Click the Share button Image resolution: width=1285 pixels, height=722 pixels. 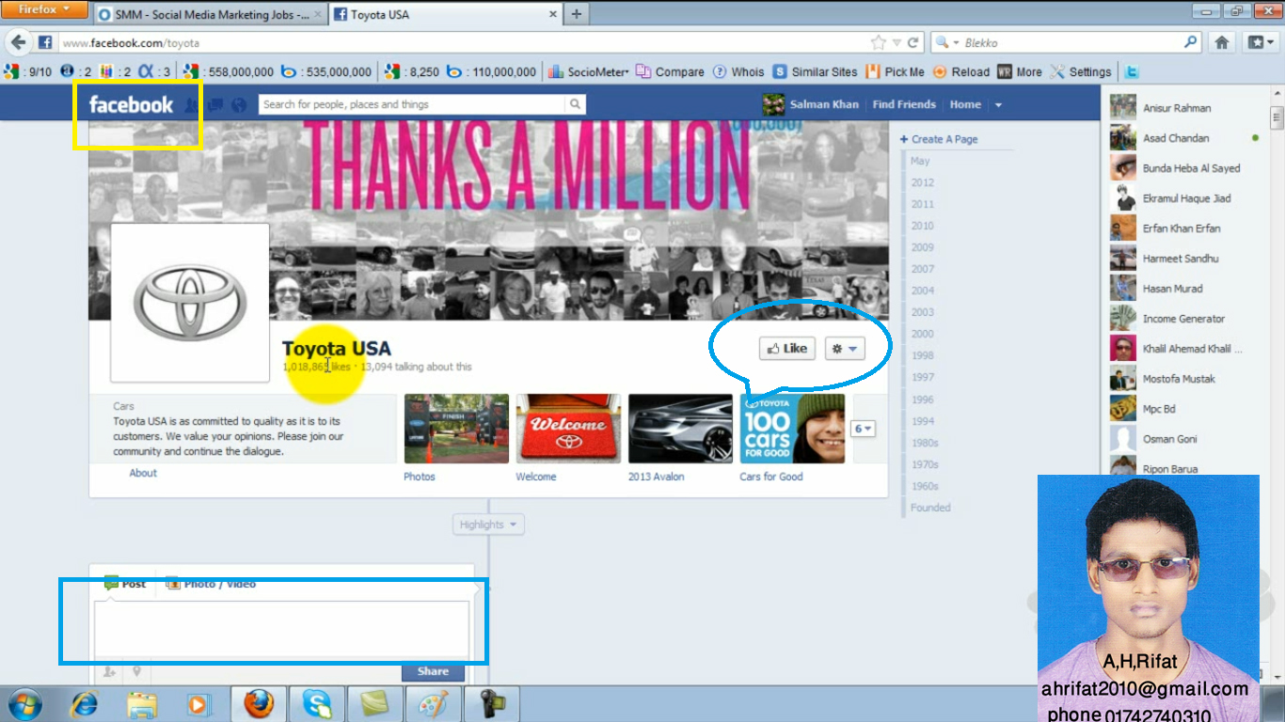pyautogui.click(x=433, y=671)
